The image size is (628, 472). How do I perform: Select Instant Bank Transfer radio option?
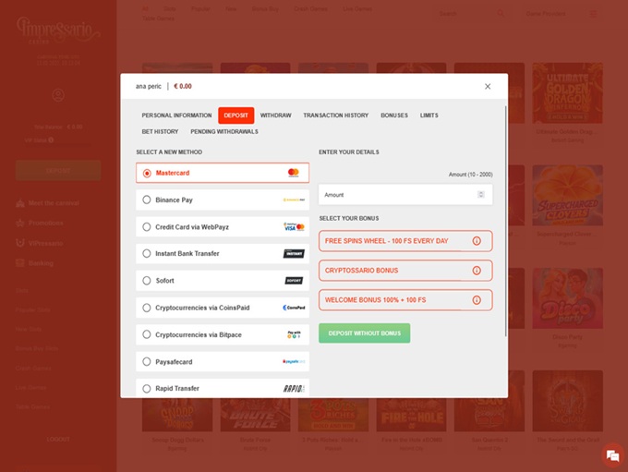click(x=146, y=253)
